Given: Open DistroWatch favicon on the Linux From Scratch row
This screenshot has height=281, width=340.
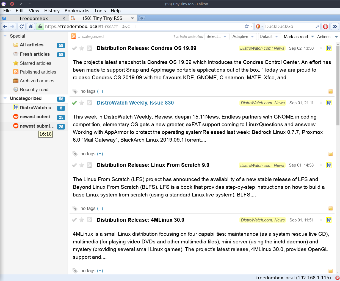Looking at the screenshot, I should pos(329,165).
